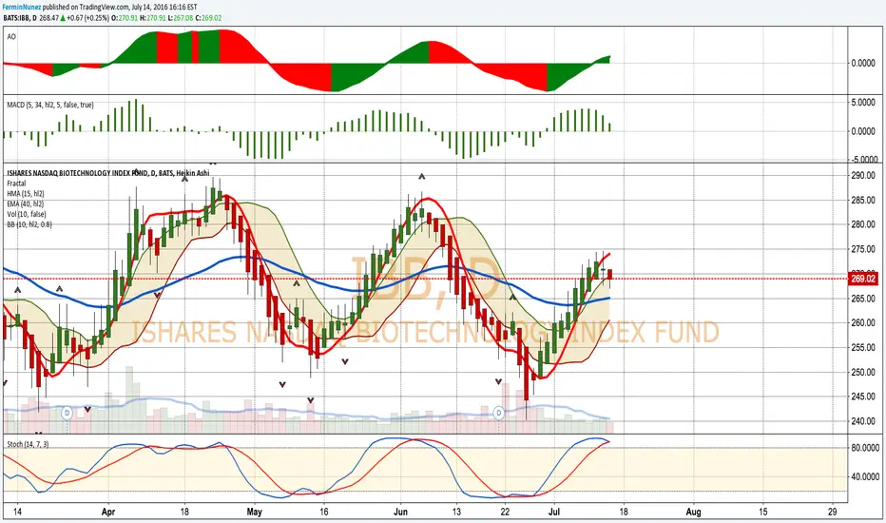Click the 250.00 price axis label
Image resolution: width=886 pixels, height=523 pixels.
[x=863, y=372]
